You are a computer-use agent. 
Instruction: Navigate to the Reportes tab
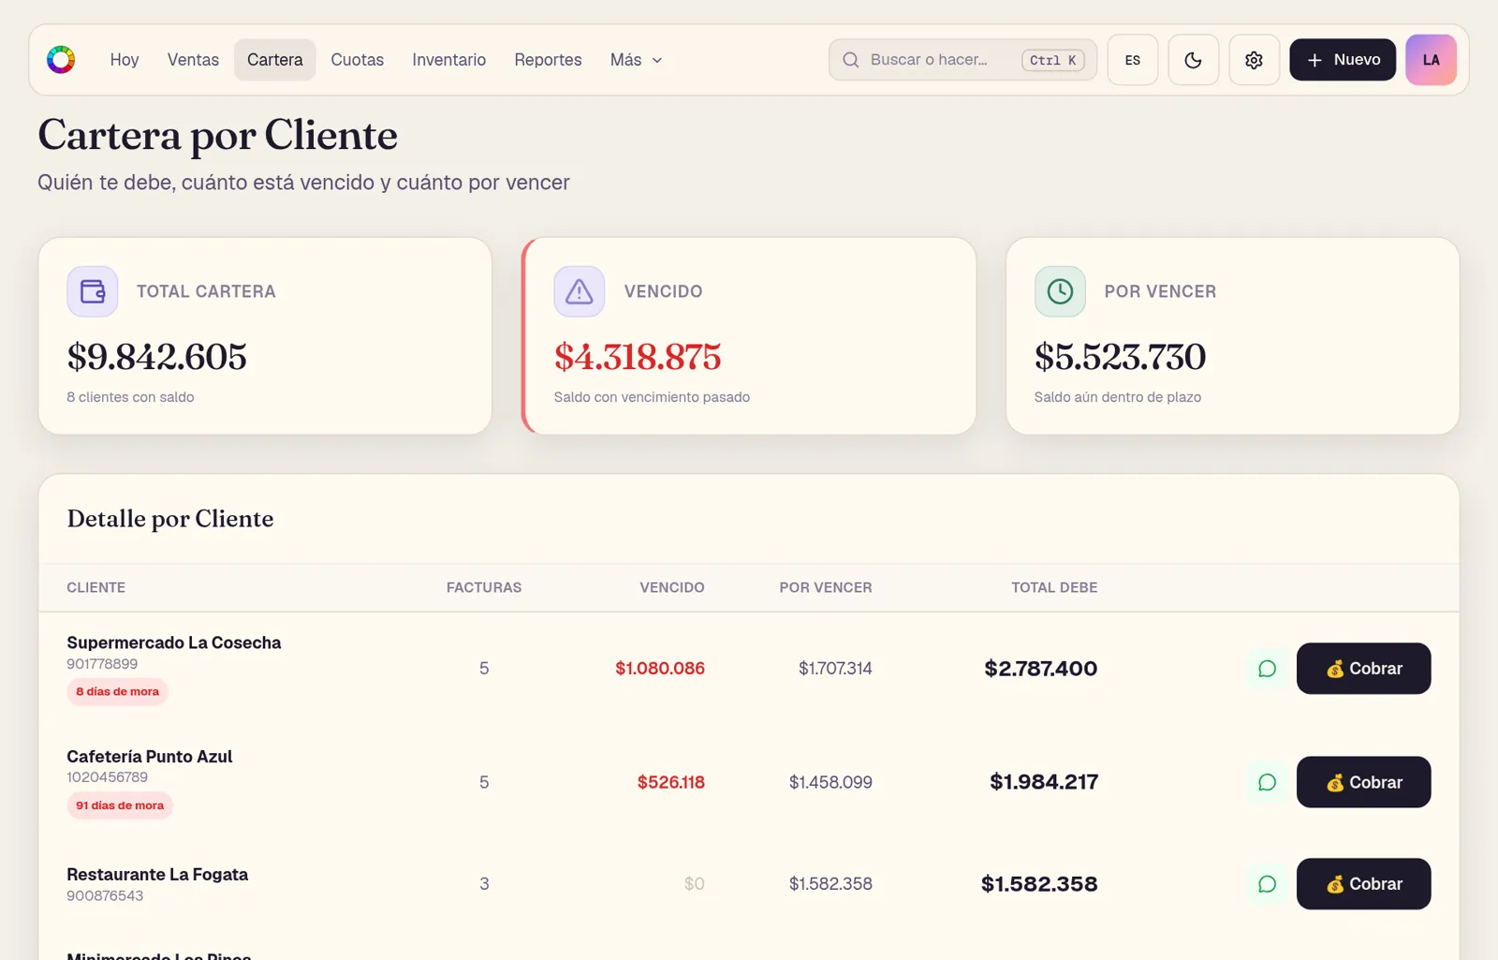pyautogui.click(x=548, y=60)
